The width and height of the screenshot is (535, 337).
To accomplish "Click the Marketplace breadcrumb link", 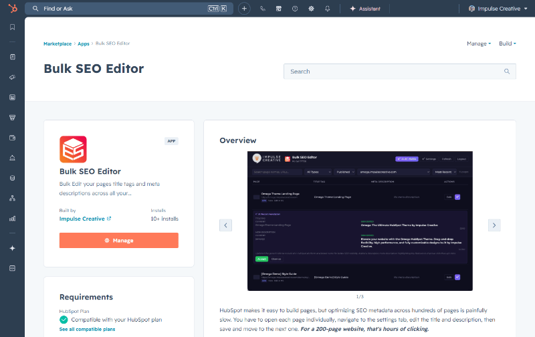I will (58, 43).
